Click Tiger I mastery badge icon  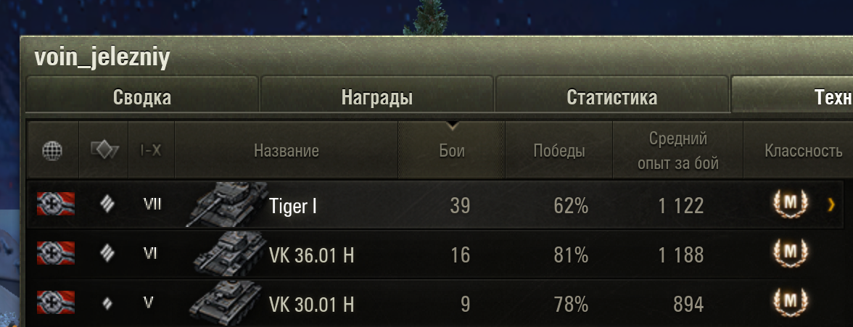791,204
